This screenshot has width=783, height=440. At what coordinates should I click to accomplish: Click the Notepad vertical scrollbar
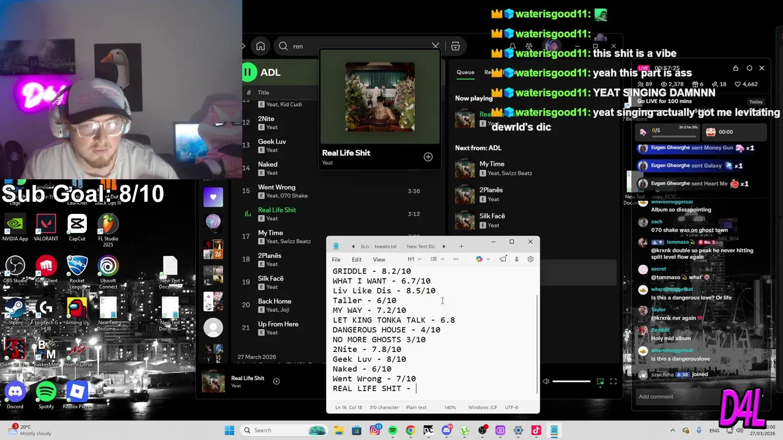point(537,344)
